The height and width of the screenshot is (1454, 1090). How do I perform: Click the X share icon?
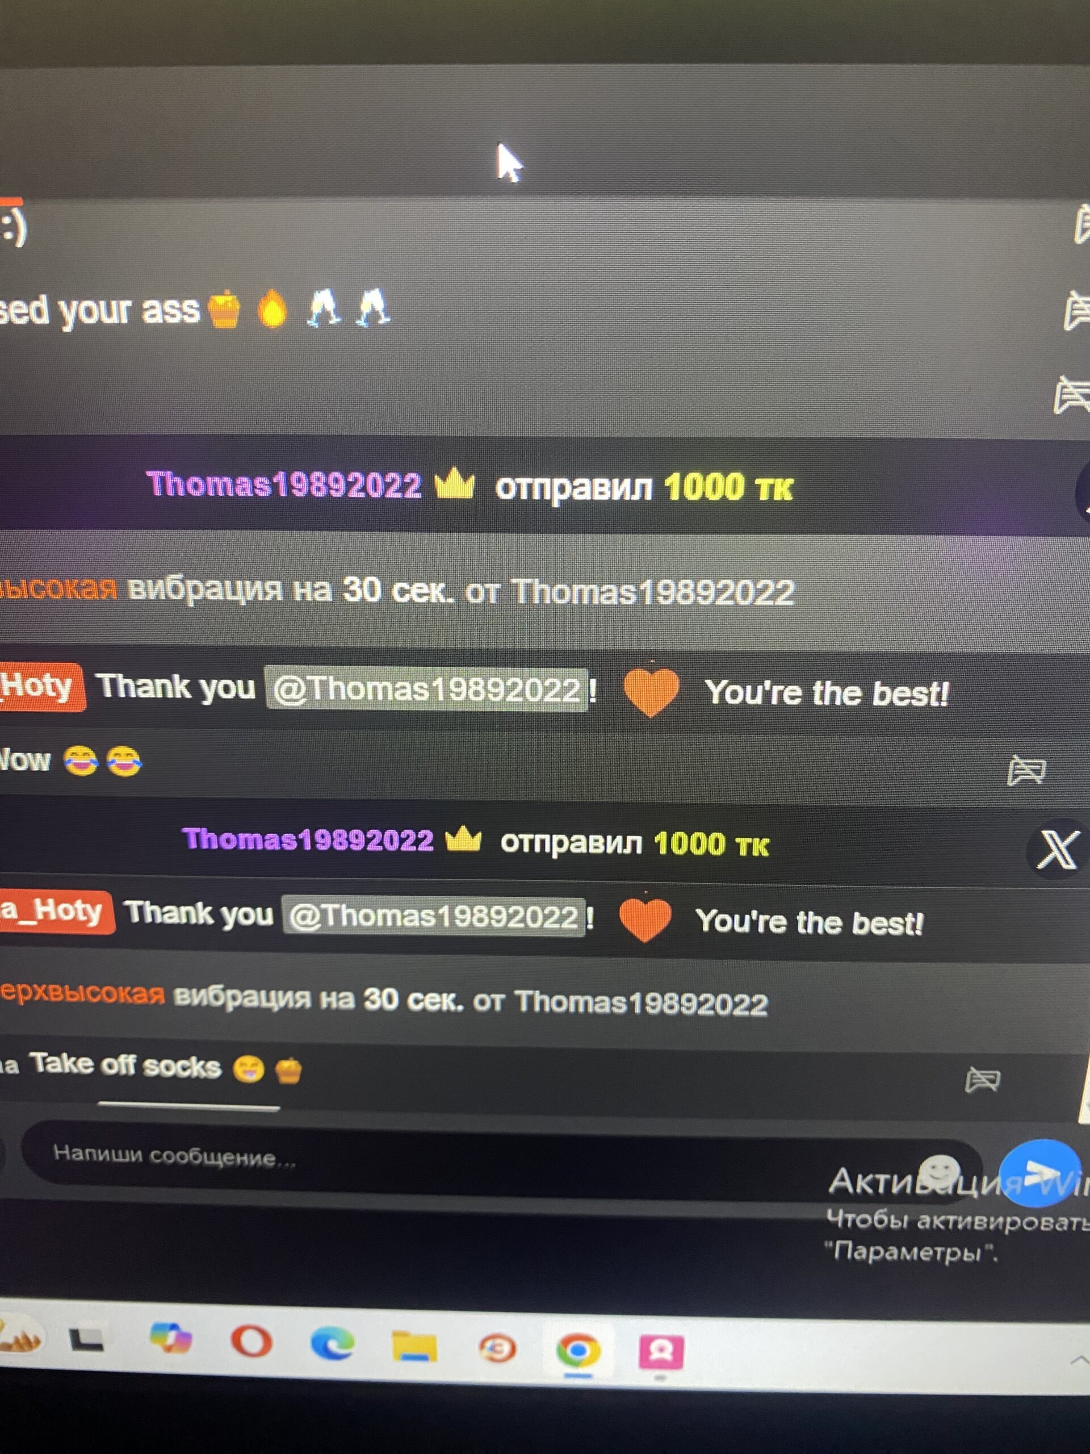pyautogui.click(x=1056, y=849)
